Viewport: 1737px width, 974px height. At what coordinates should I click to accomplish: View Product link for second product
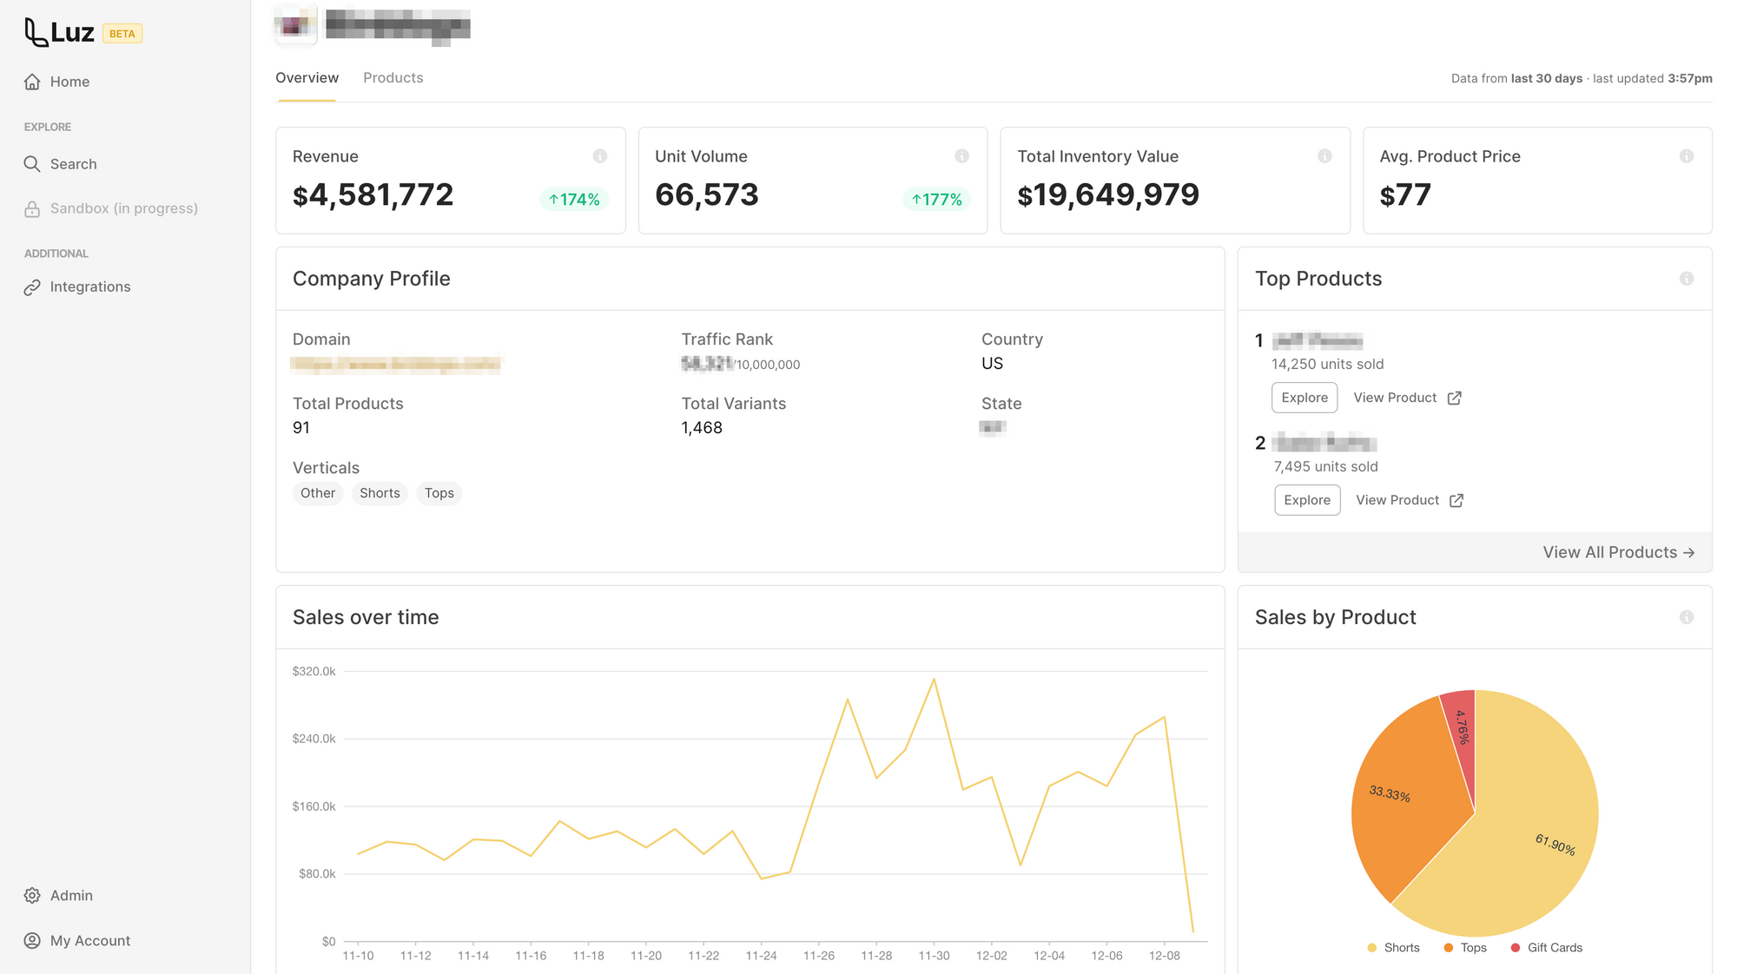pos(1410,500)
